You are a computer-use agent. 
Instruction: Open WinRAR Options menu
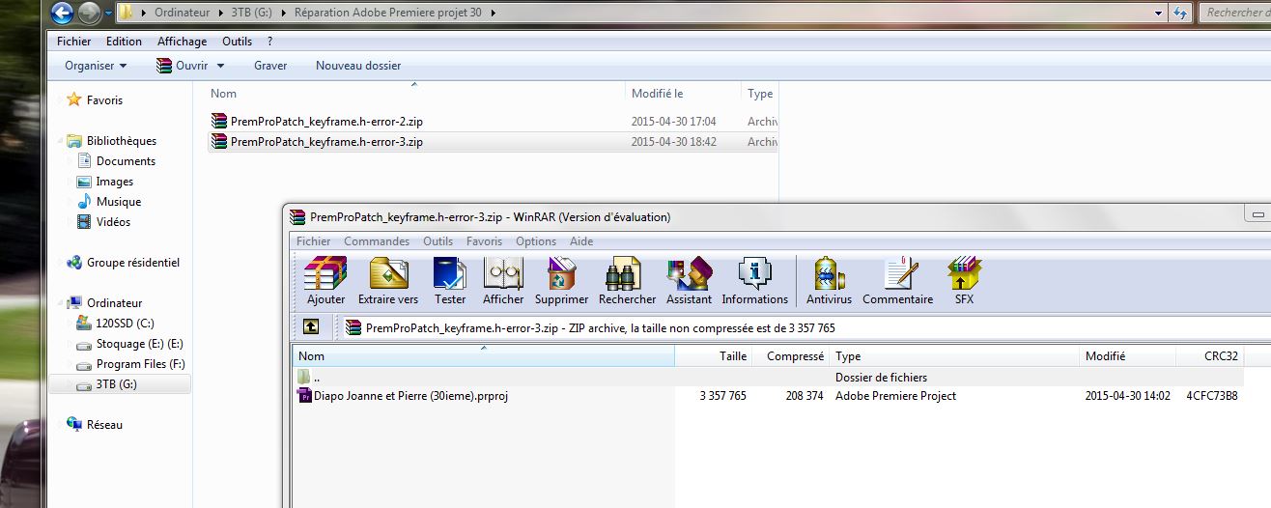(536, 241)
